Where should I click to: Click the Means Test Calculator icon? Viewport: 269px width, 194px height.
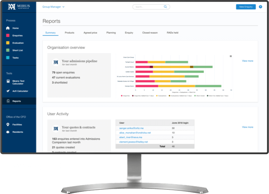[x=8, y=81]
